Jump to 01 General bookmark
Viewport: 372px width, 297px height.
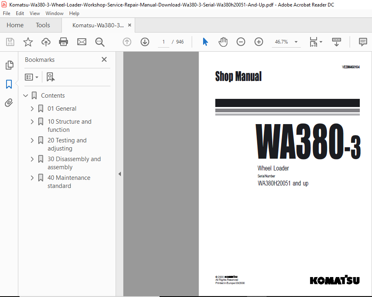pos(62,109)
